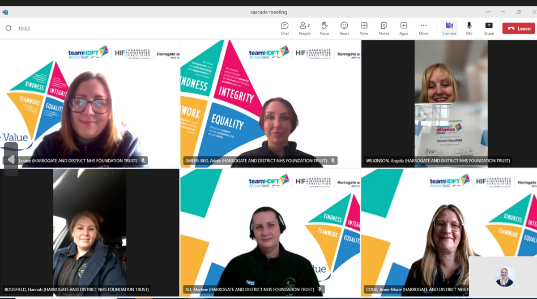Image resolution: width=537 pixels, height=299 pixels.
Task: Click the shield security icon
Action: (8, 28)
